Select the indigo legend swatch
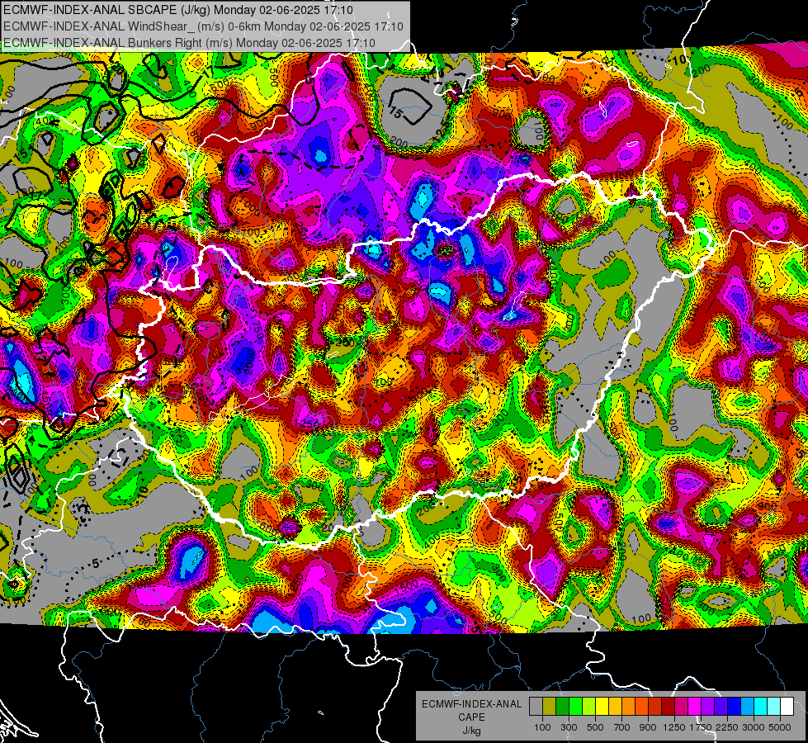 point(721,706)
